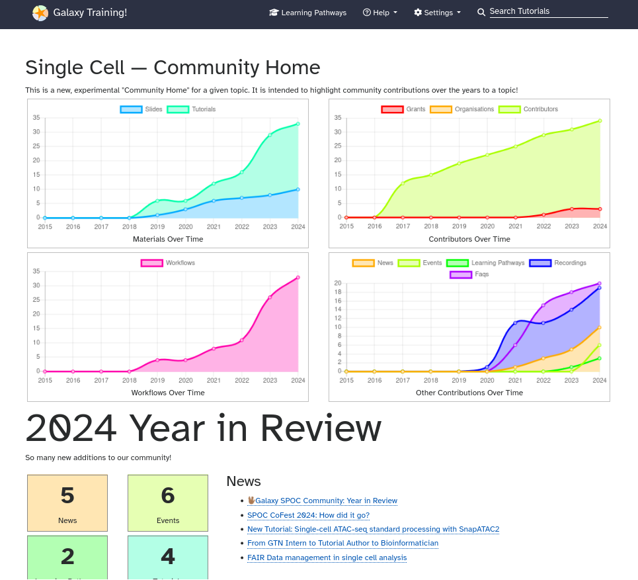Click the Help question mark icon
The width and height of the screenshot is (638, 580).
pyautogui.click(x=367, y=13)
